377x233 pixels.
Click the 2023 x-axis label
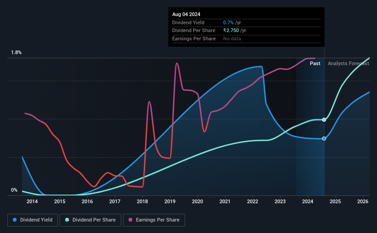pyautogui.click(x=280, y=201)
